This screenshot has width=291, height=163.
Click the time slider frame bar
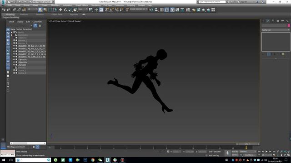tap(247, 144)
